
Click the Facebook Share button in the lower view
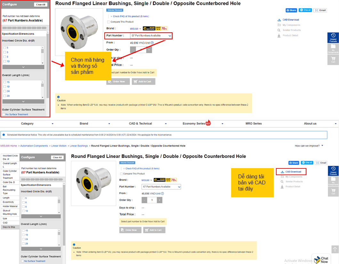294,163
